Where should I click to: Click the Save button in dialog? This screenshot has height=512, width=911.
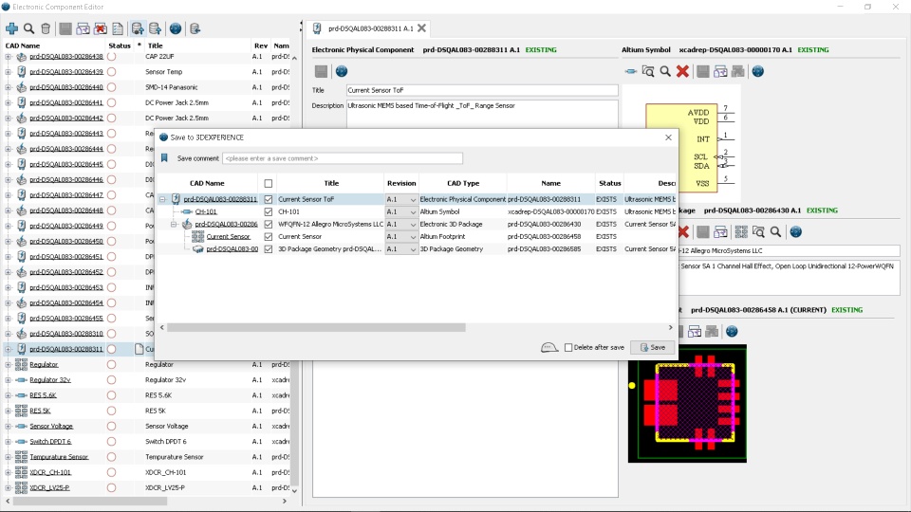tap(653, 347)
